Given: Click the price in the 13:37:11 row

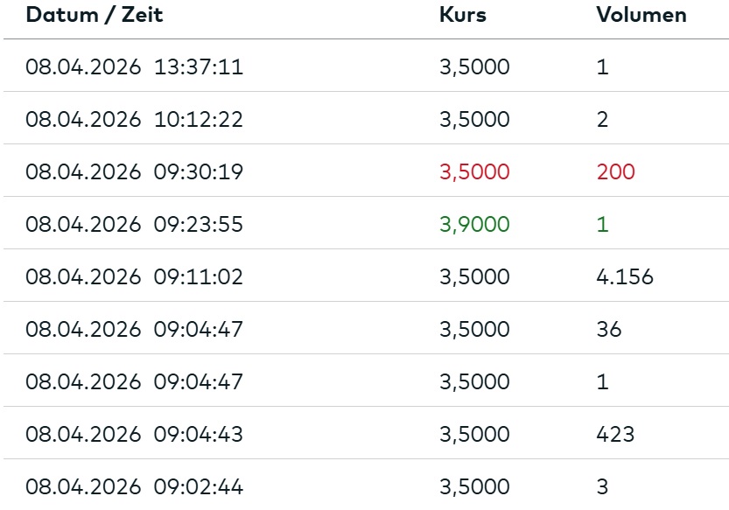Looking at the screenshot, I should click(473, 67).
